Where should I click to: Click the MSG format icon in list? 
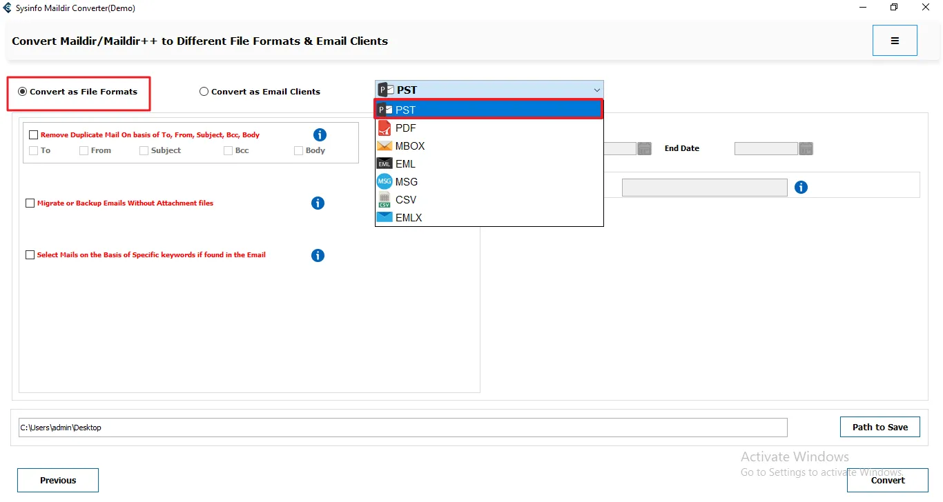pos(385,181)
